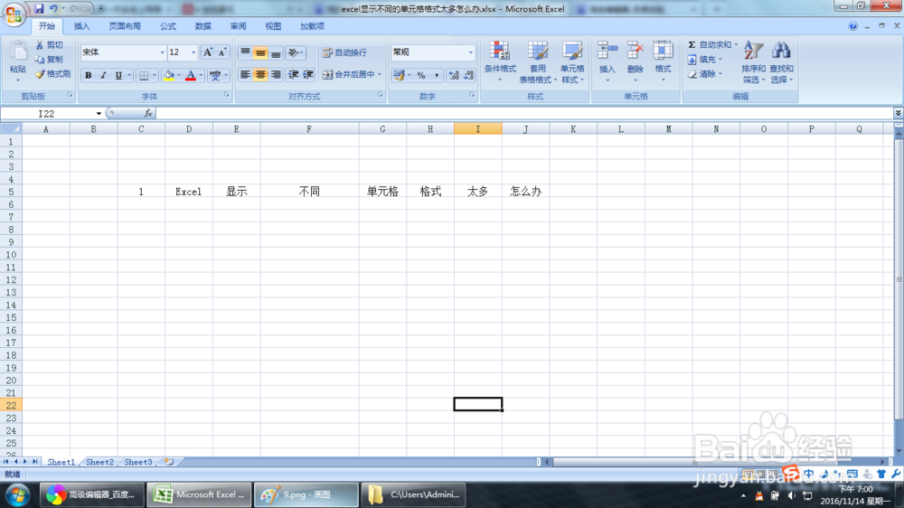The width and height of the screenshot is (904, 508).
Task: Open Cell Styles 单元格样式
Action: (x=572, y=61)
